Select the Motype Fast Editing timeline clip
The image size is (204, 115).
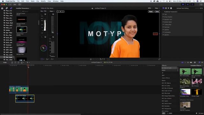(25, 99)
